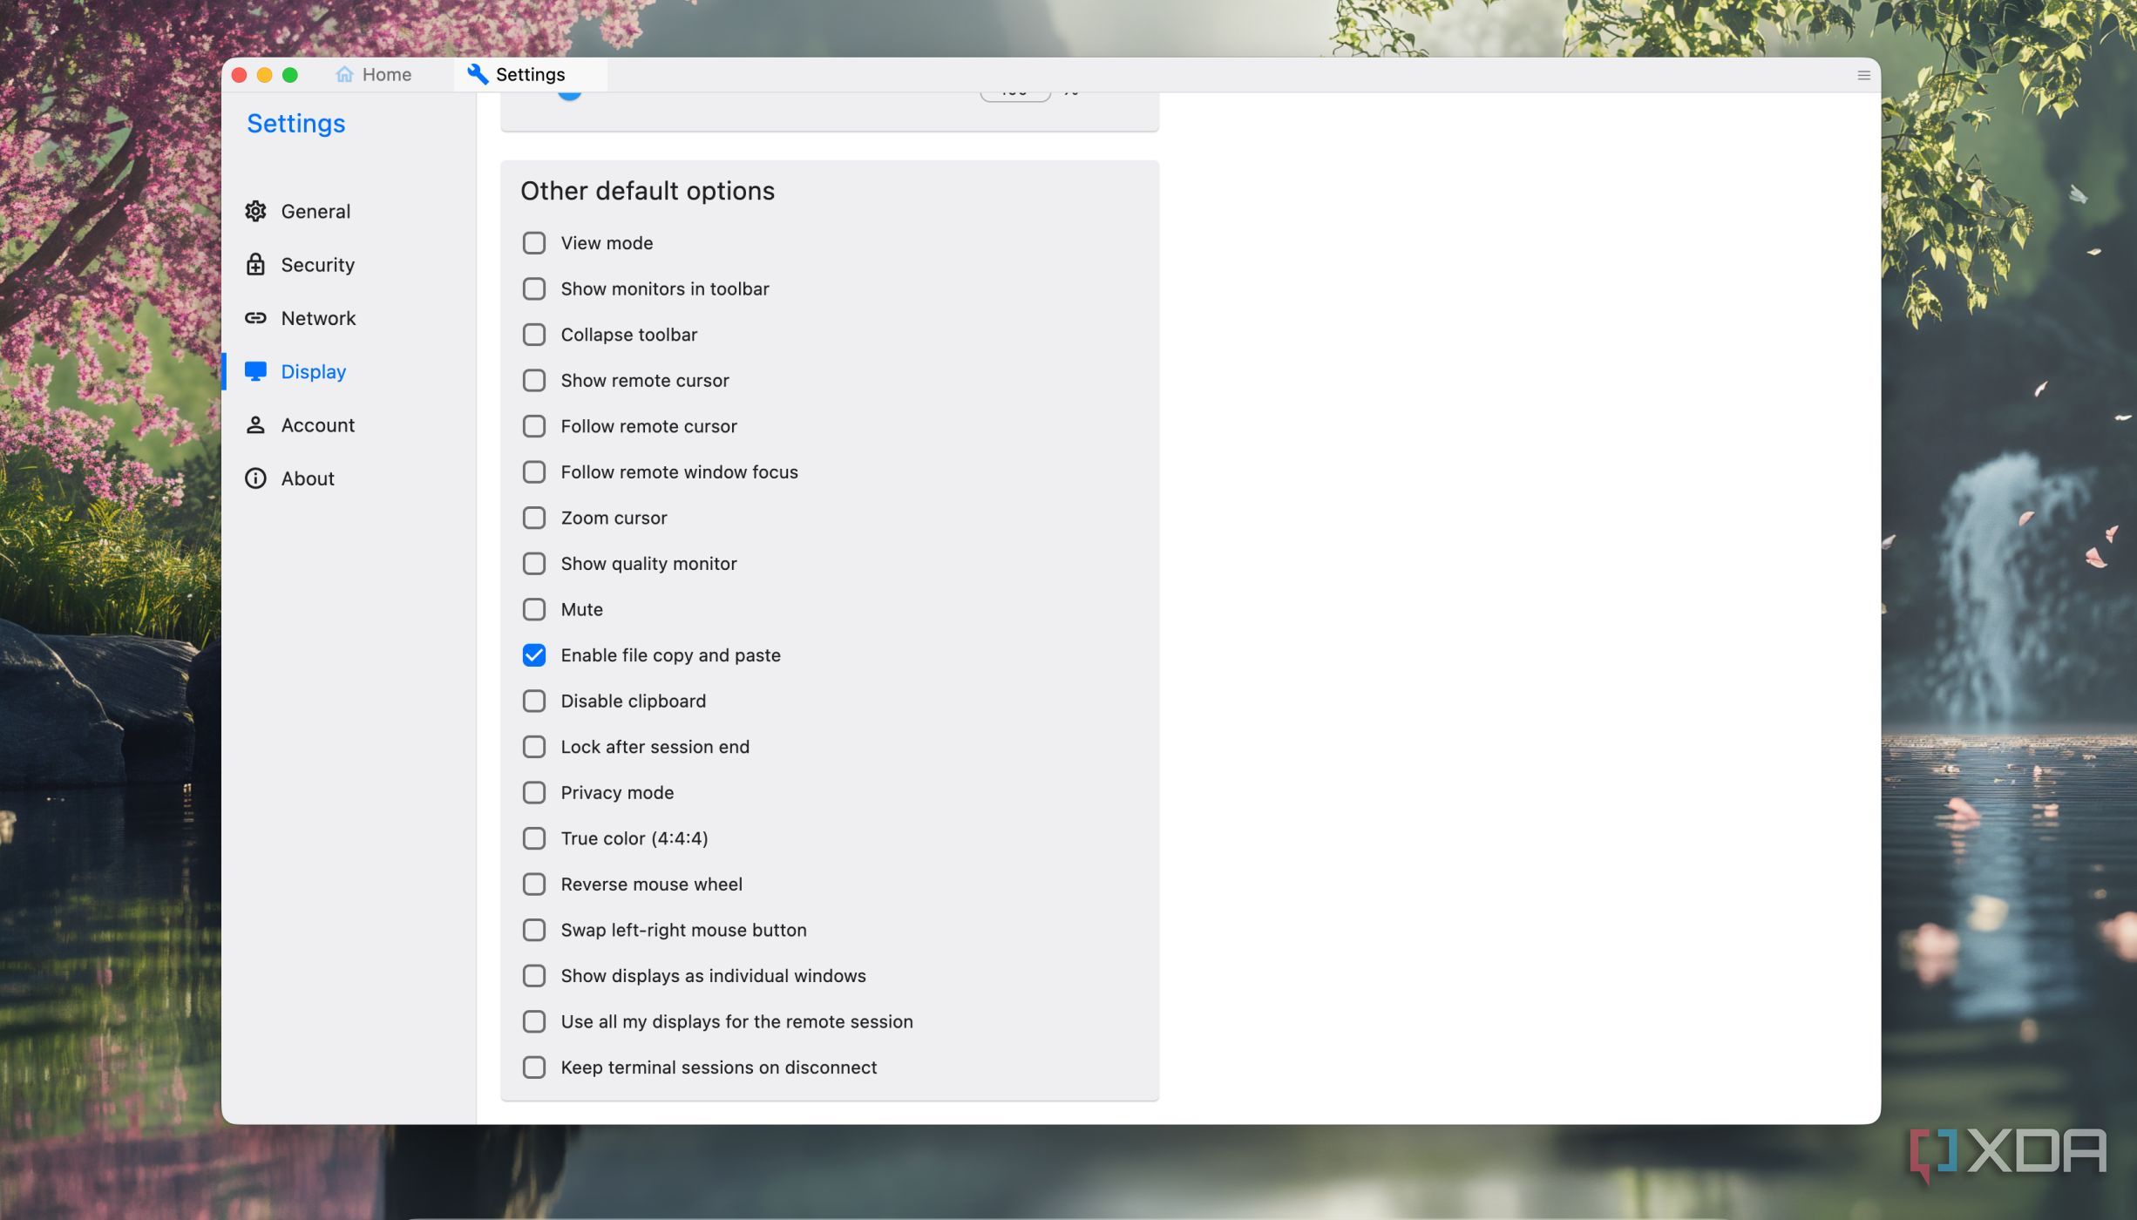
Task: Open Network settings in the sidebar
Action: [300, 318]
